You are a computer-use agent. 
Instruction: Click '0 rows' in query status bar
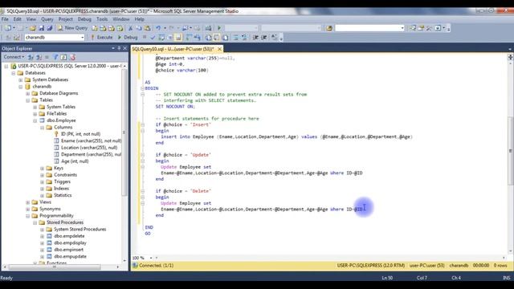pos(500,266)
